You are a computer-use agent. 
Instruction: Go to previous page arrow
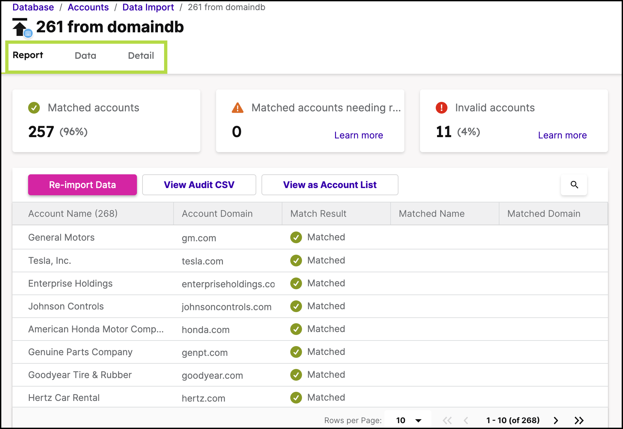466,421
